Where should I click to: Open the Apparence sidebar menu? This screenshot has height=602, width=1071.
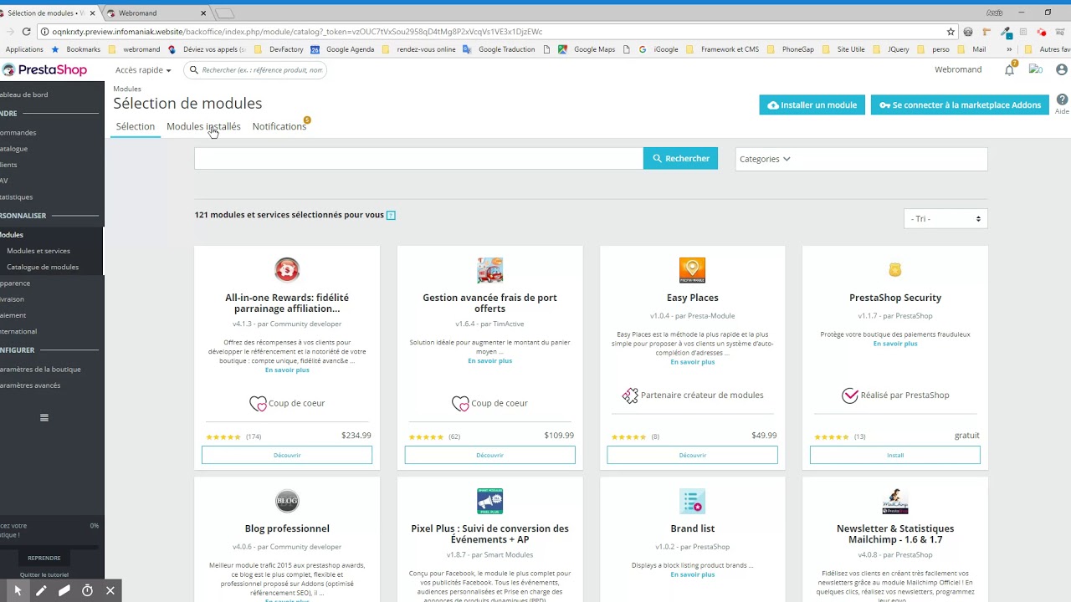pos(15,283)
